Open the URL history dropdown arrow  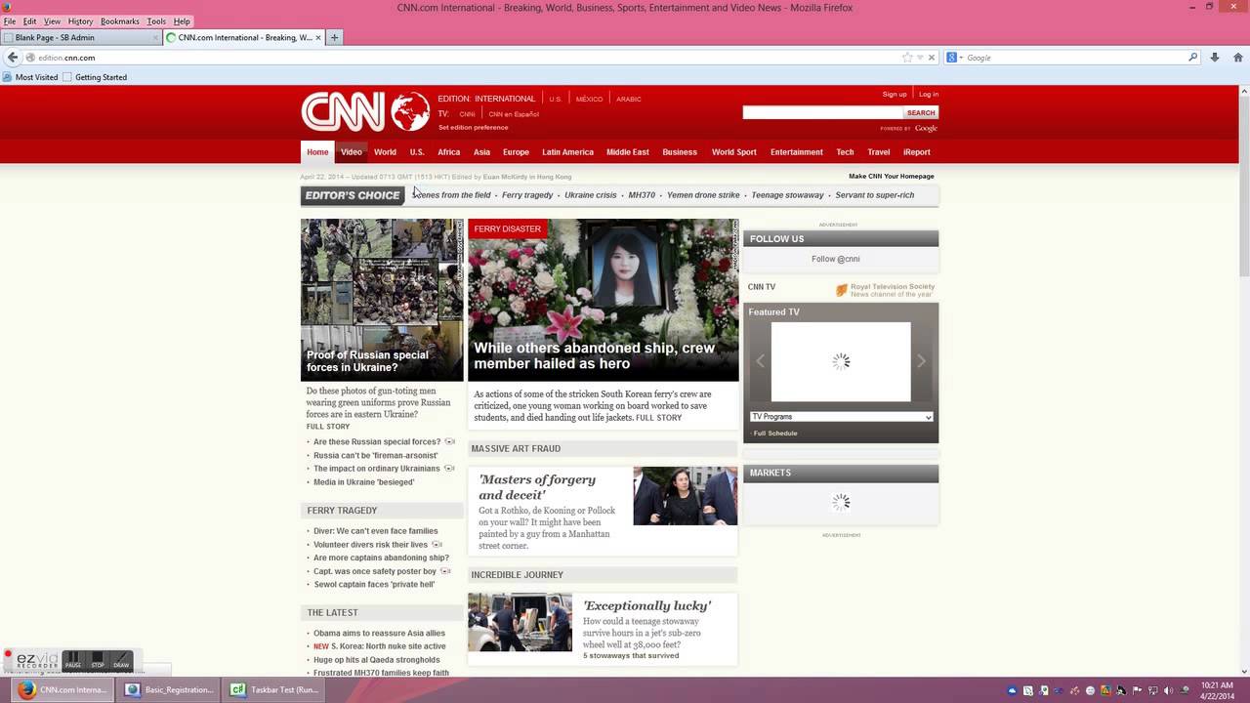point(919,58)
